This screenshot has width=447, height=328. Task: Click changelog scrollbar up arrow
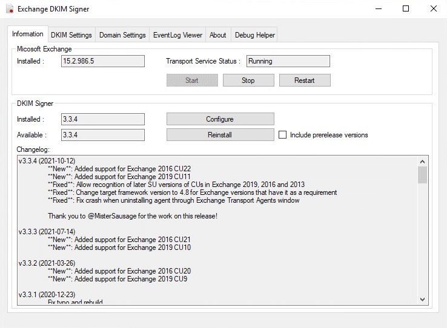423,162
